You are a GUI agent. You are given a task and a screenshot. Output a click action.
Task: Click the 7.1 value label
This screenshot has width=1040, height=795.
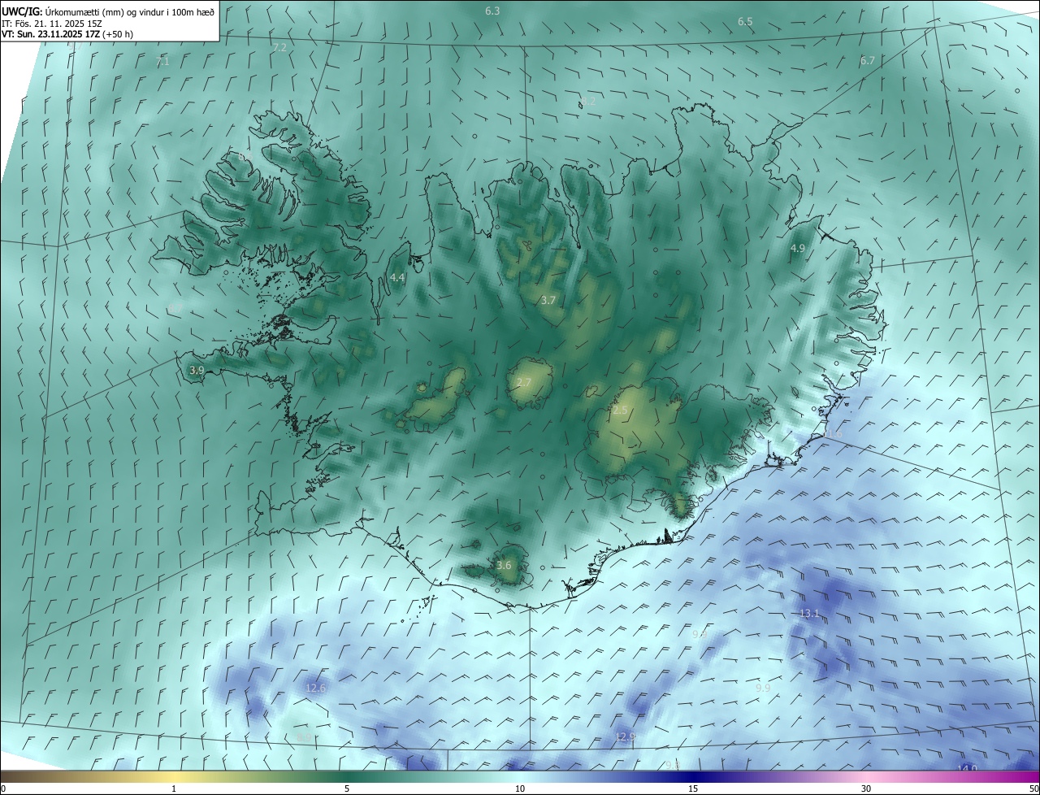pyautogui.click(x=162, y=62)
